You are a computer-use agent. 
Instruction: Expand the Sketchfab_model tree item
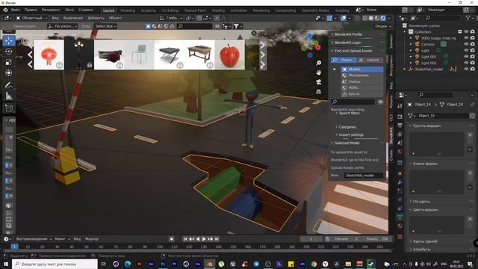405,69
